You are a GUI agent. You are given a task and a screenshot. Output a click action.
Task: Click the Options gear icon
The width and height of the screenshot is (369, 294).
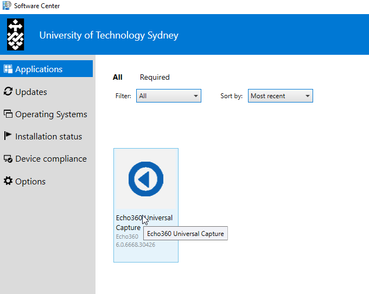click(x=8, y=181)
